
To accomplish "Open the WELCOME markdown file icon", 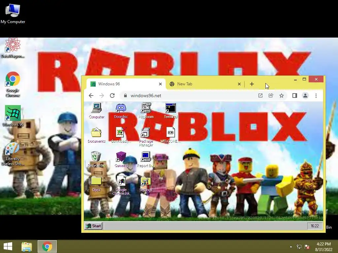I will click(x=171, y=135).
